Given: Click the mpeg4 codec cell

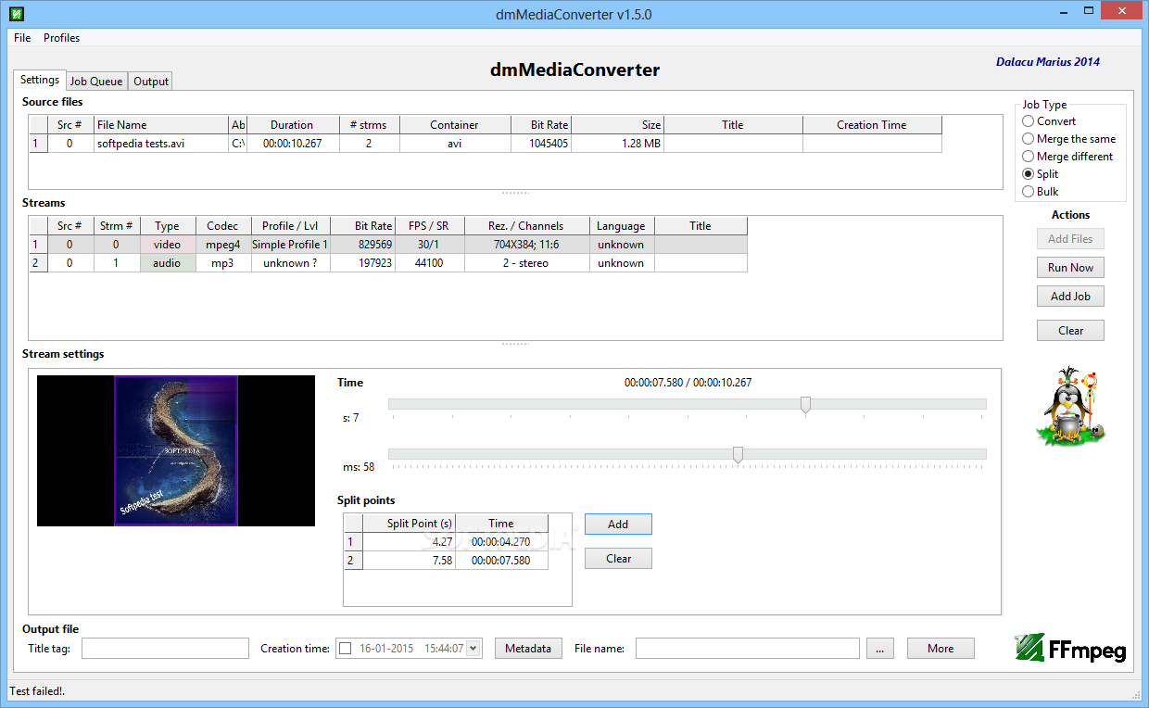Looking at the screenshot, I should point(222,245).
